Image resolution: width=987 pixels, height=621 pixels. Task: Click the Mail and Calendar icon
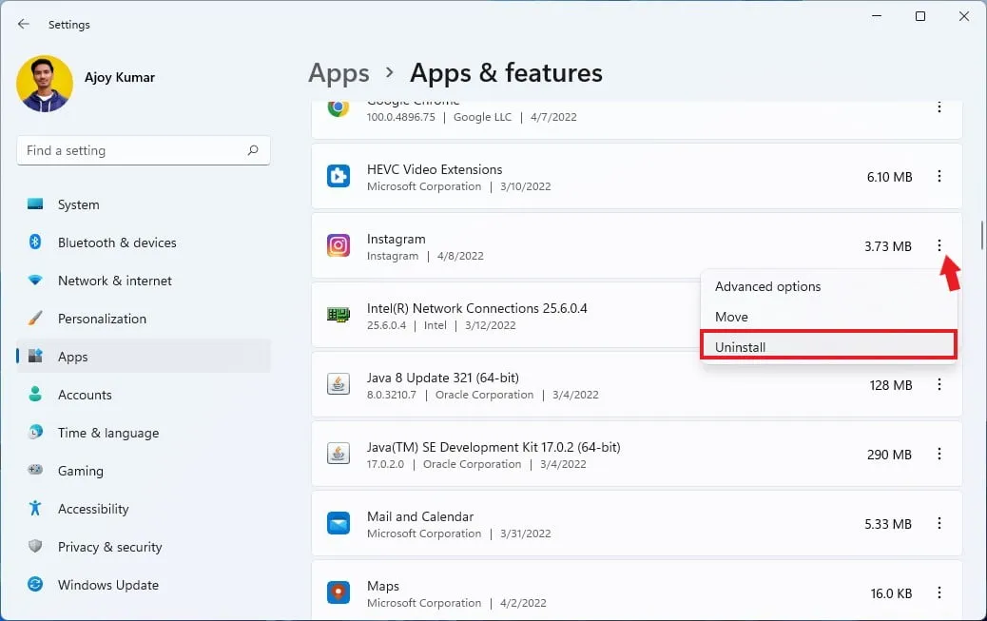[x=339, y=524]
